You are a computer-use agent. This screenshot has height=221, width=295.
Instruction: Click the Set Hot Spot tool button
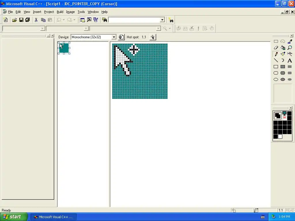(x=153, y=37)
